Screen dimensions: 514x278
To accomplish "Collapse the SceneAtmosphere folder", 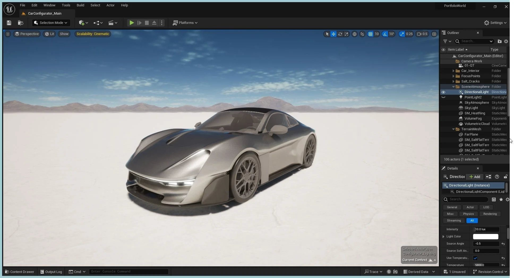I will 453,87.
